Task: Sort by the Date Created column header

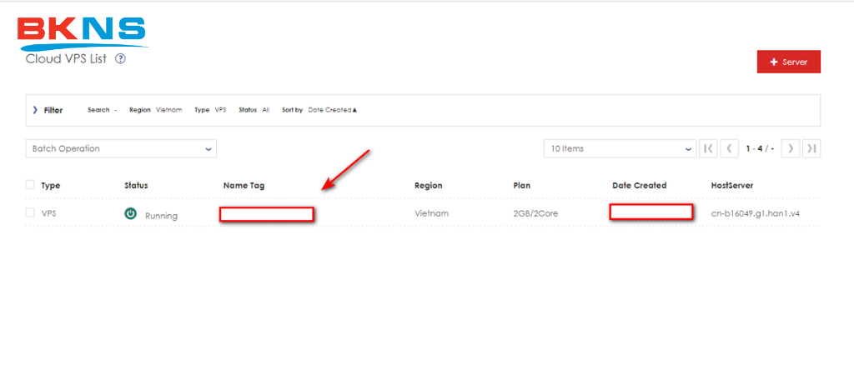Action: coord(640,186)
